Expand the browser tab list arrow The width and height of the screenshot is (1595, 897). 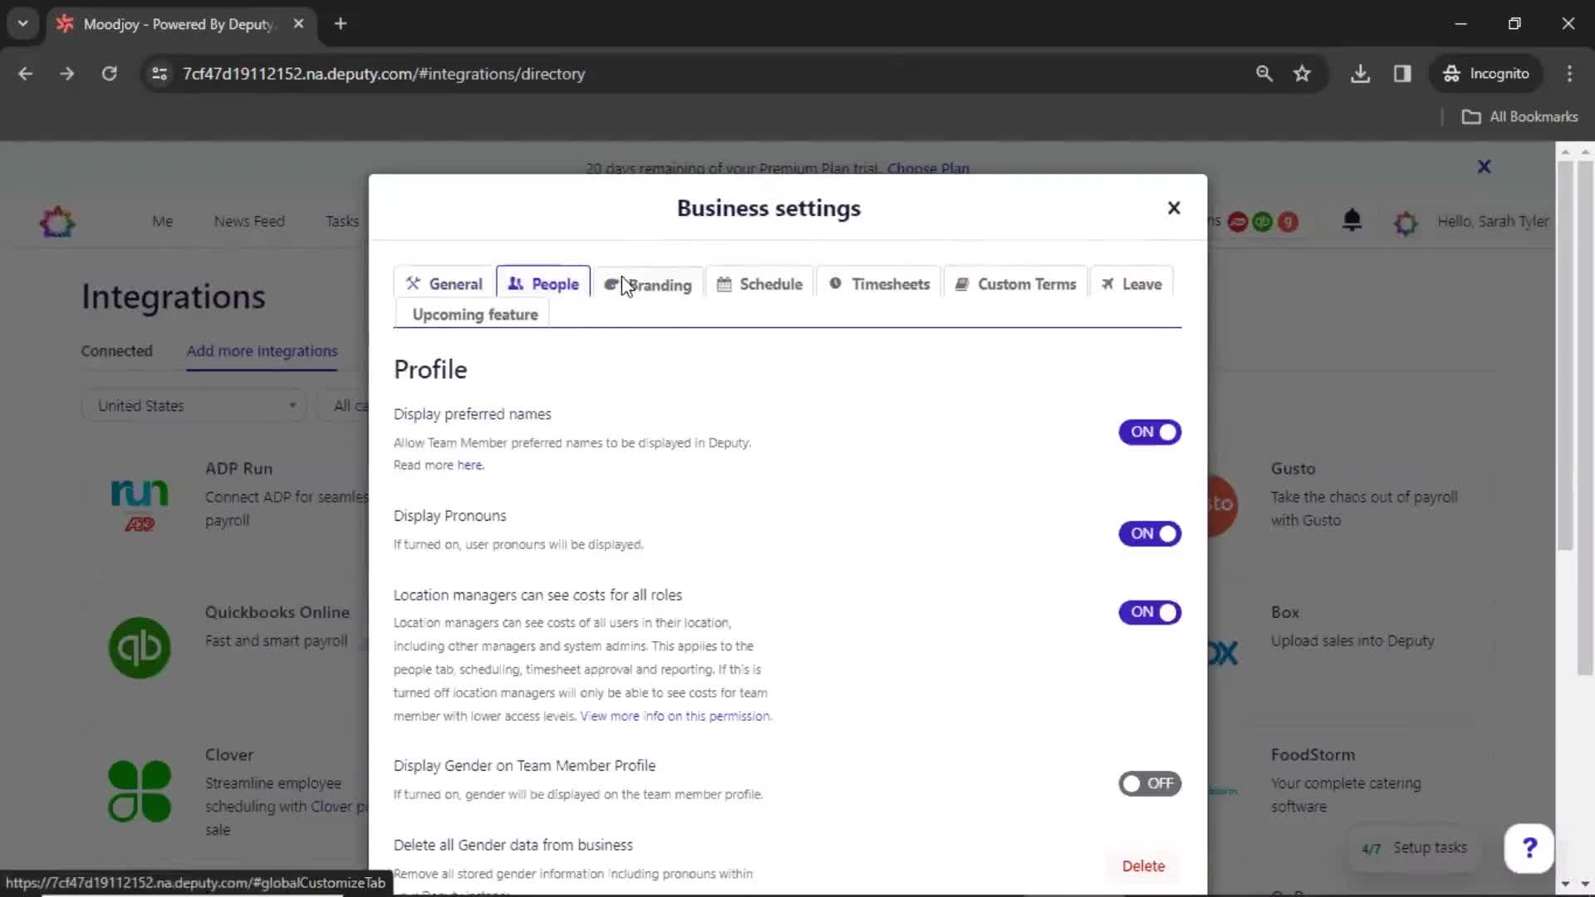pyautogui.click(x=22, y=23)
